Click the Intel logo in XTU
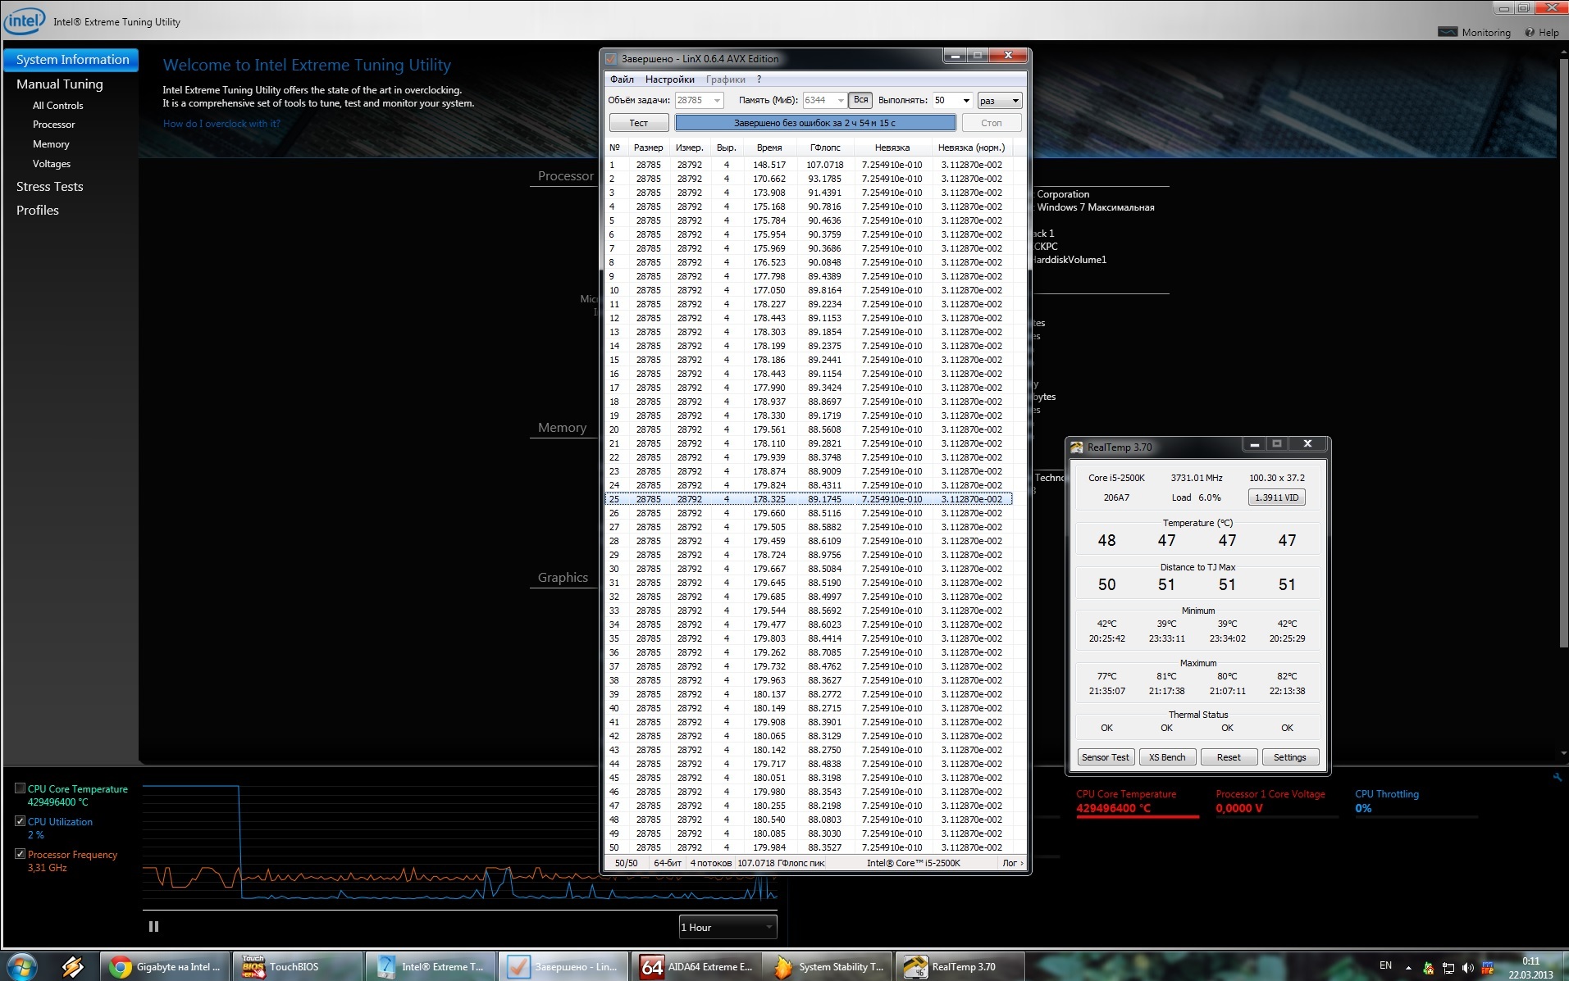This screenshot has width=1569, height=981. [x=24, y=20]
